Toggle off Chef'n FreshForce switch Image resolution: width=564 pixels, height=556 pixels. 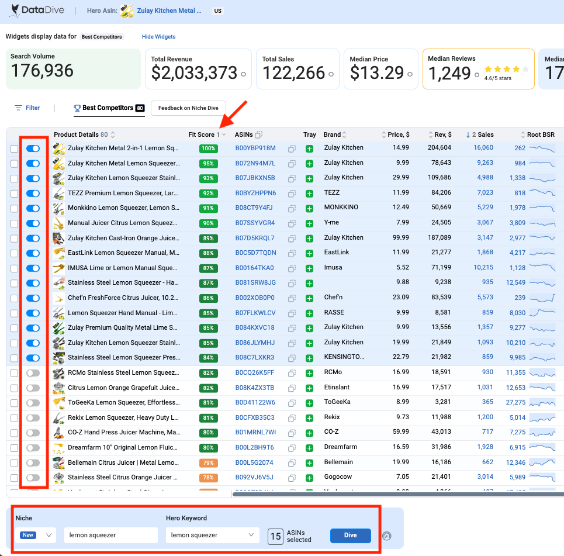[x=33, y=298]
